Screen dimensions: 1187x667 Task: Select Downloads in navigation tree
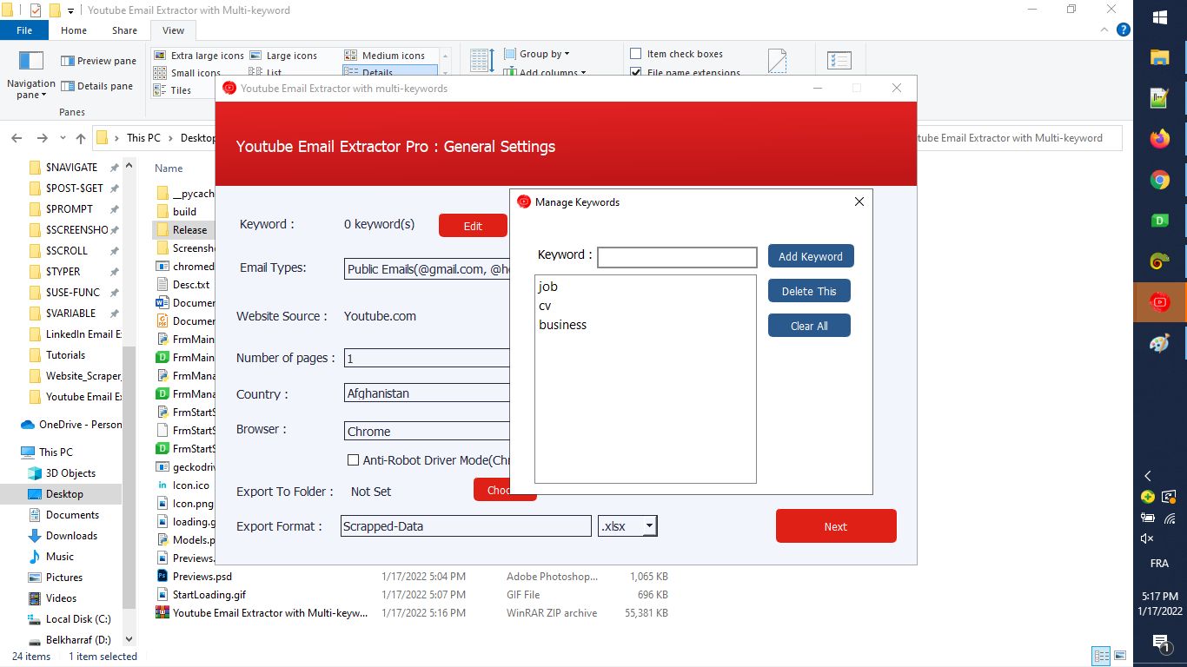click(71, 536)
